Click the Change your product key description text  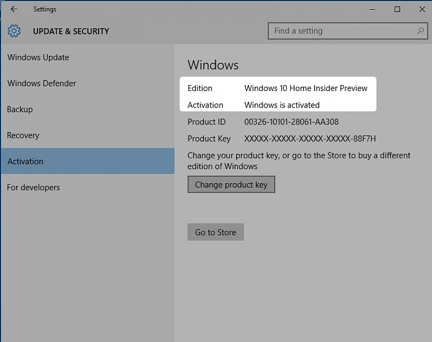[299, 161]
